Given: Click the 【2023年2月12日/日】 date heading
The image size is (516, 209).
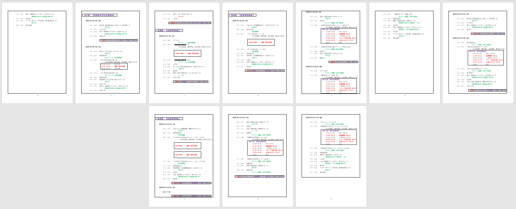Looking at the screenshot, I should pos(461,14).
